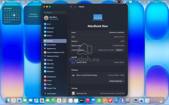
Task: Go forward with the right chevron
Action: (x=75, y=7)
